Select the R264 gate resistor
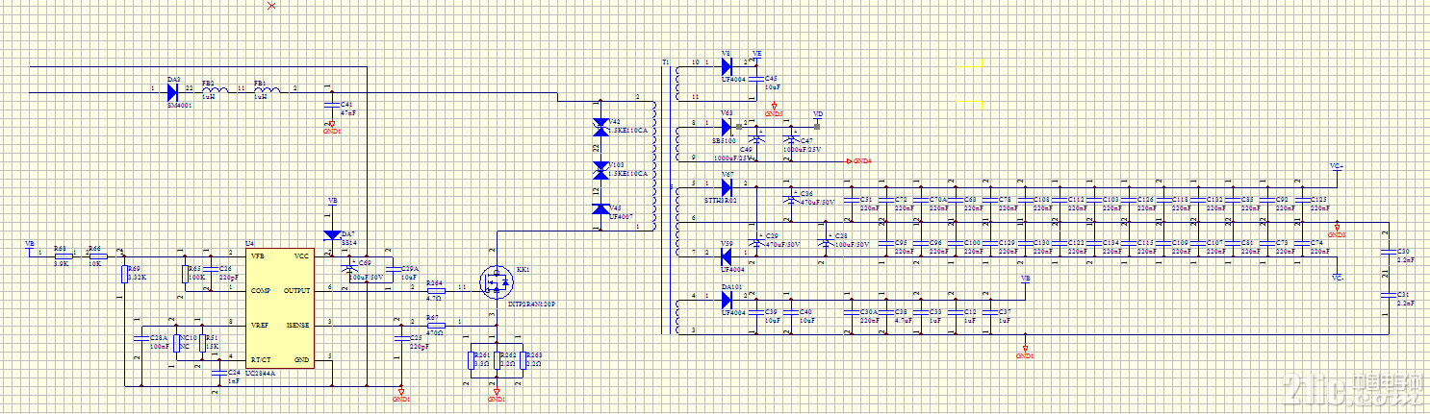Viewport: 1430px width, 414px height. [x=436, y=289]
